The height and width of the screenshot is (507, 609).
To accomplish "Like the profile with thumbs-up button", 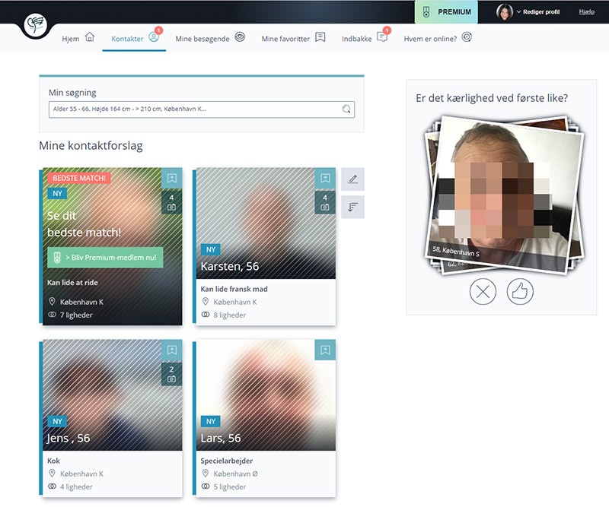I will point(520,291).
